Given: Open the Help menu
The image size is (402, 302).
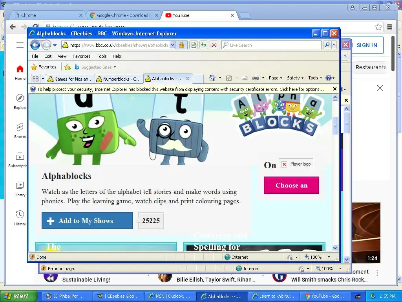Looking at the screenshot, I should point(117,56).
